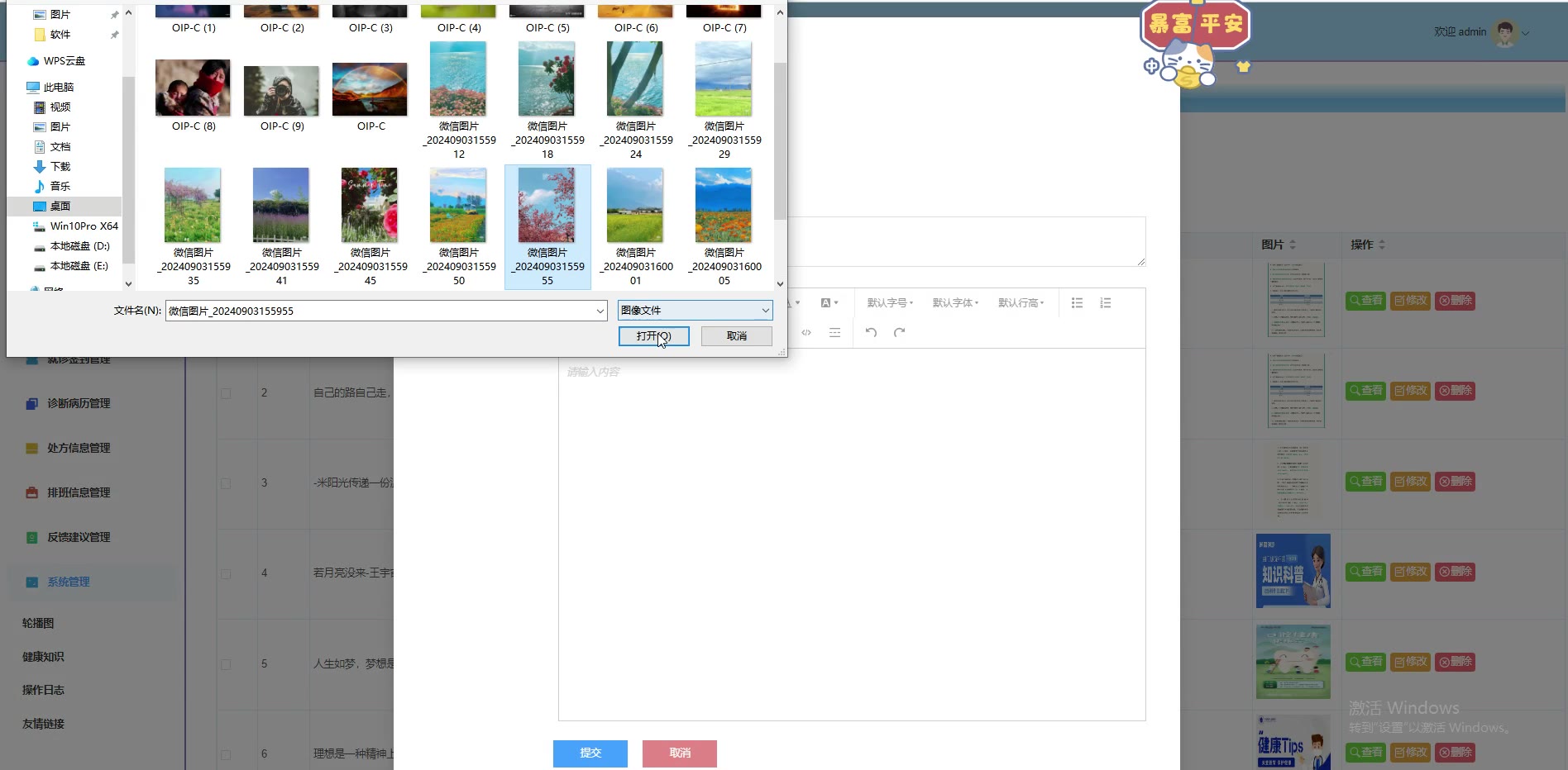Click the ordered numbered list icon

(1106, 303)
